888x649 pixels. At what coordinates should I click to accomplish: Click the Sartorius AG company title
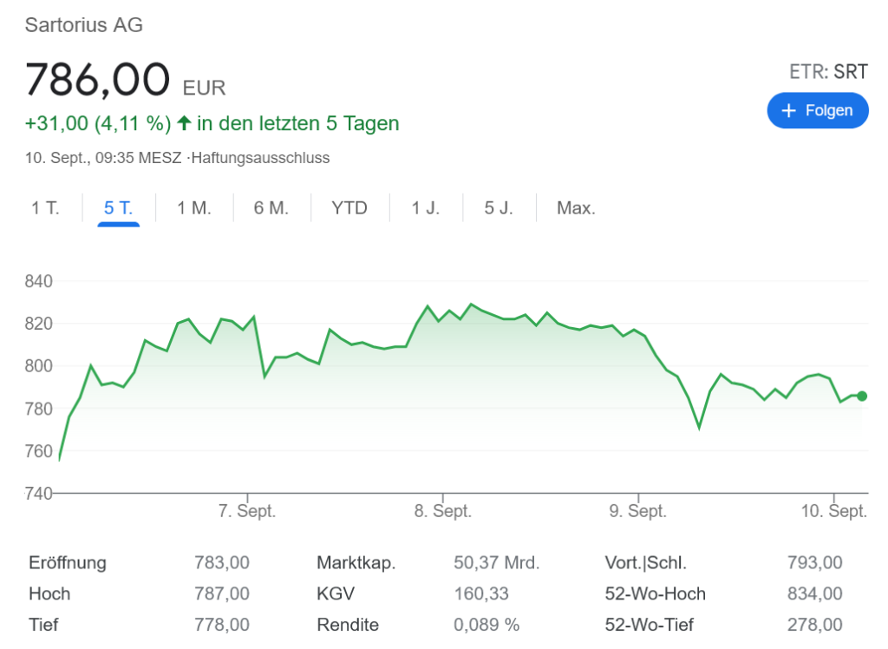click(x=84, y=25)
